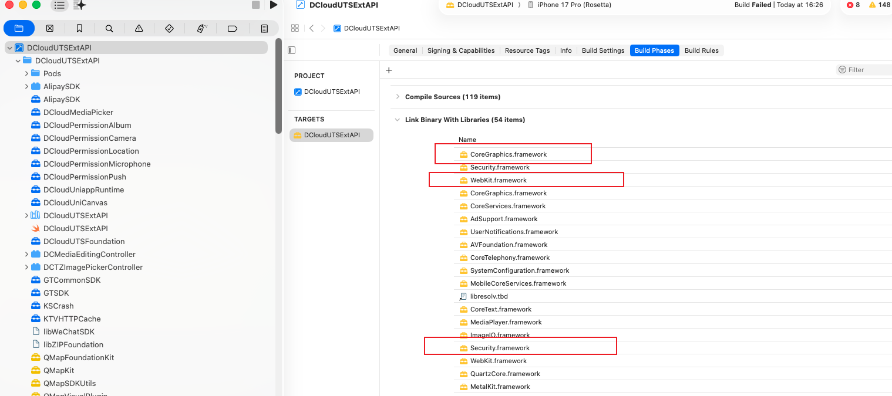The height and width of the screenshot is (396, 892).
Task: Open the Debug navigator tab
Action: (x=201, y=28)
